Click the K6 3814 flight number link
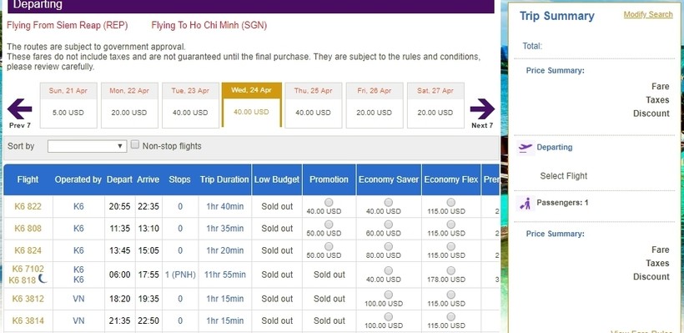Image resolution: width=684 pixels, height=333 pixels. (x=28, y=320)
